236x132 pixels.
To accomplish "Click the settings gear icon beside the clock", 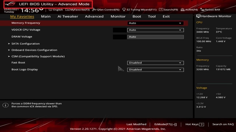I will (41, 9).
